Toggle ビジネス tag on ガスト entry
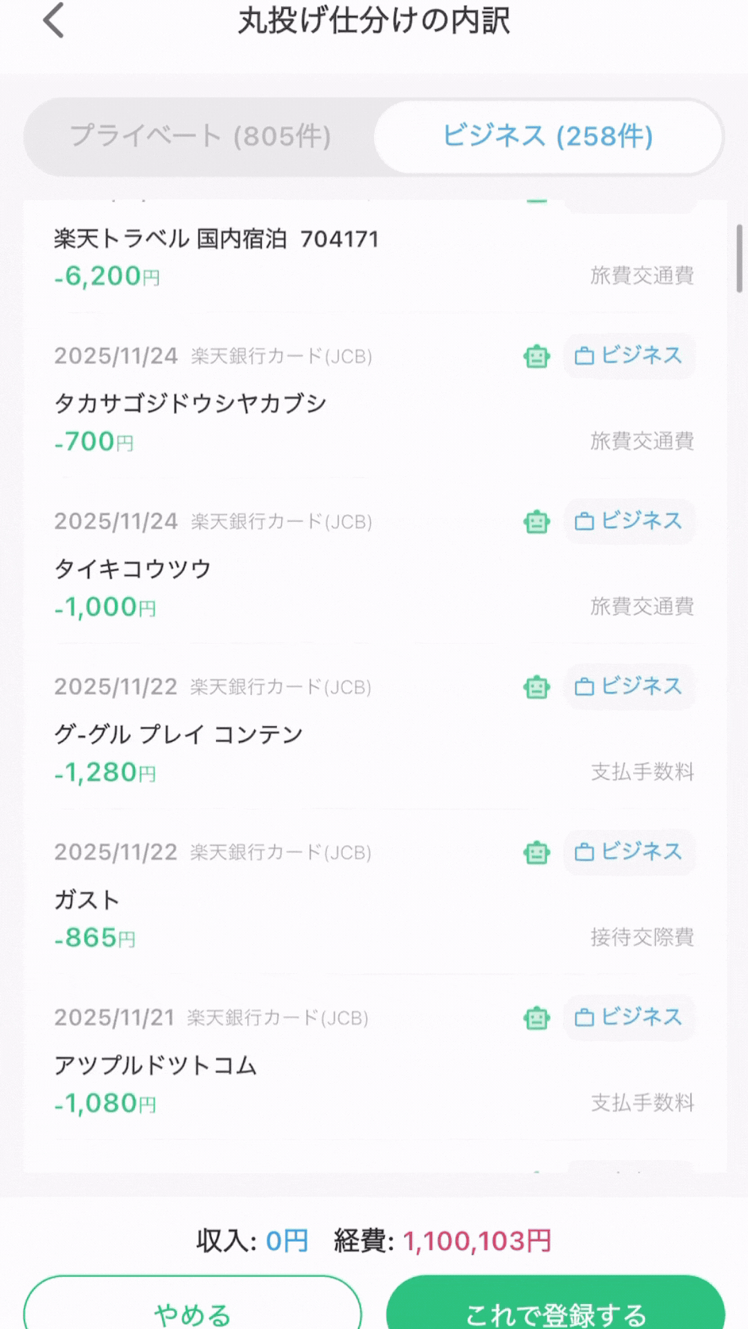The image size is (748, 1329). click(x=629, y=852)
